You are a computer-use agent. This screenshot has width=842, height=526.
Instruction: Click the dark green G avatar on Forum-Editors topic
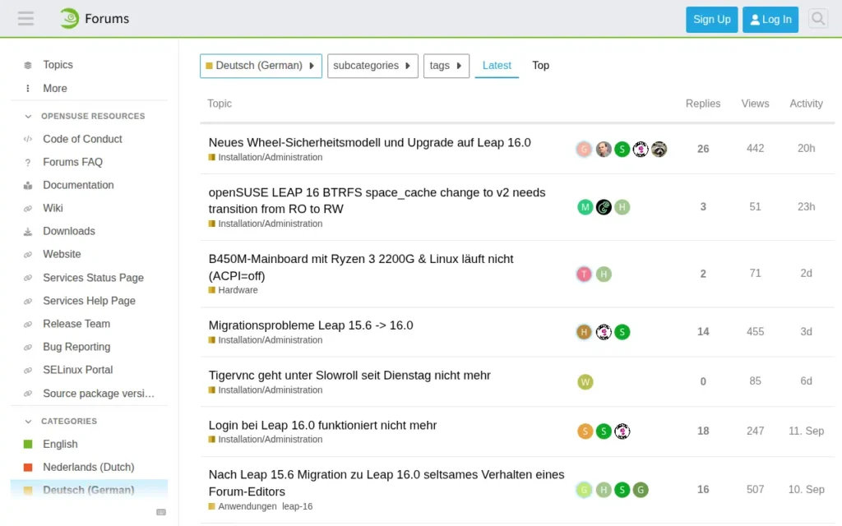640,490
